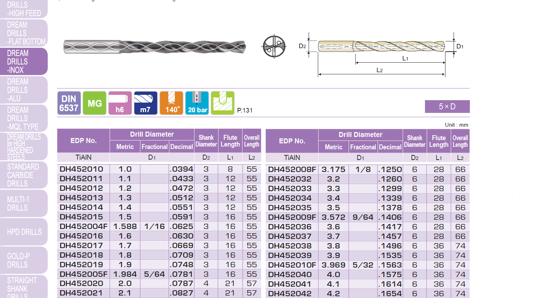Open the Gold-P Drills tab
Viewport: 554px width, 298px height.
click(x=23, y=260)
